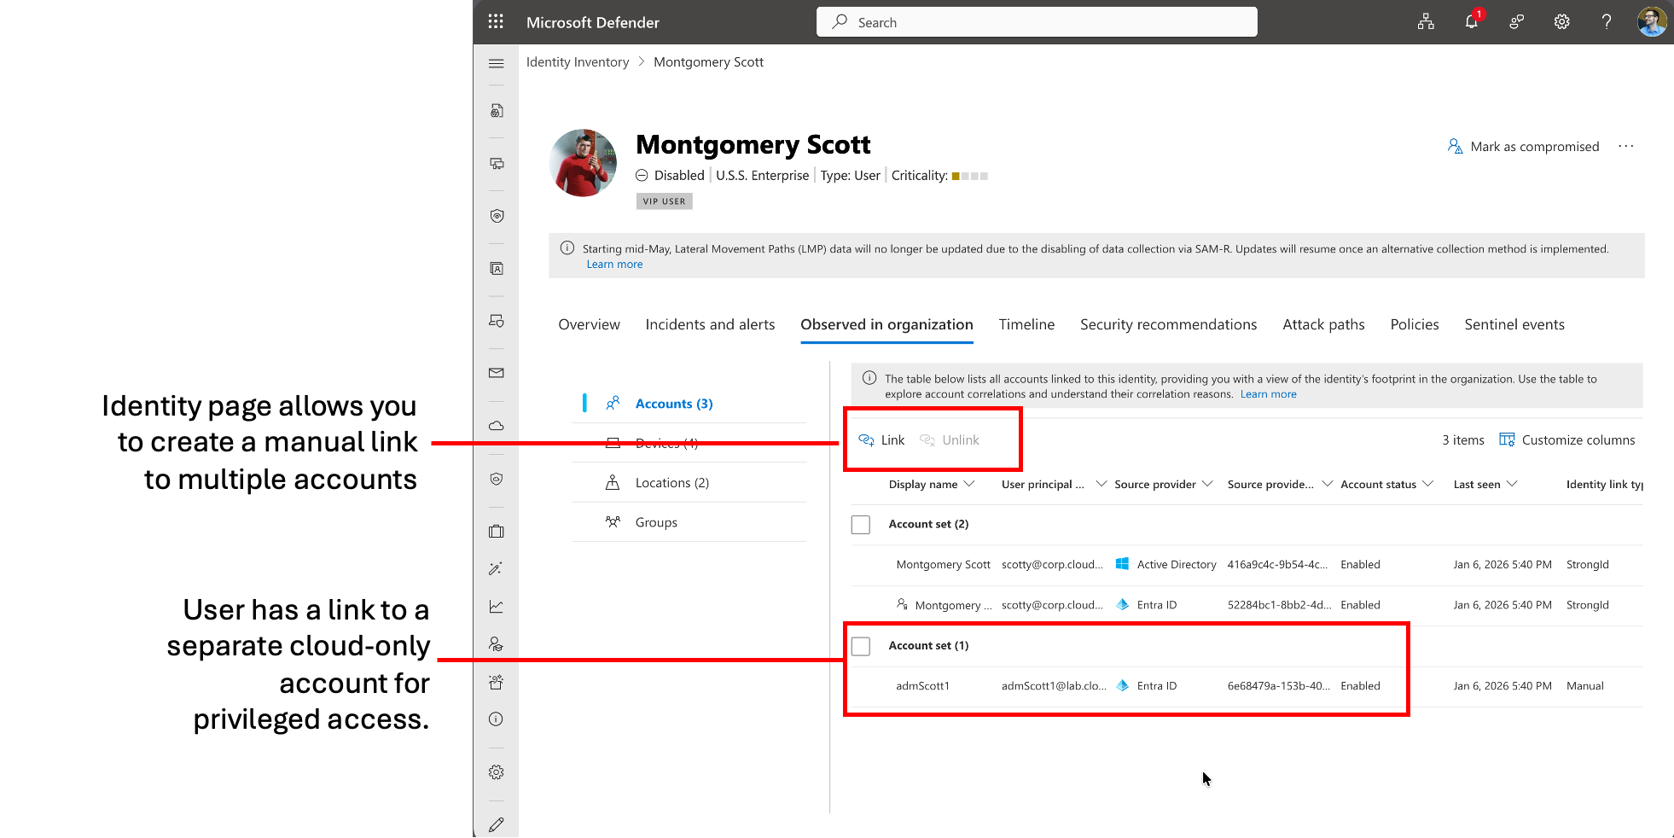Screen dimensions: 1674x838
Task: Select Locations (2) in the side list
Action: pos(671,483)
